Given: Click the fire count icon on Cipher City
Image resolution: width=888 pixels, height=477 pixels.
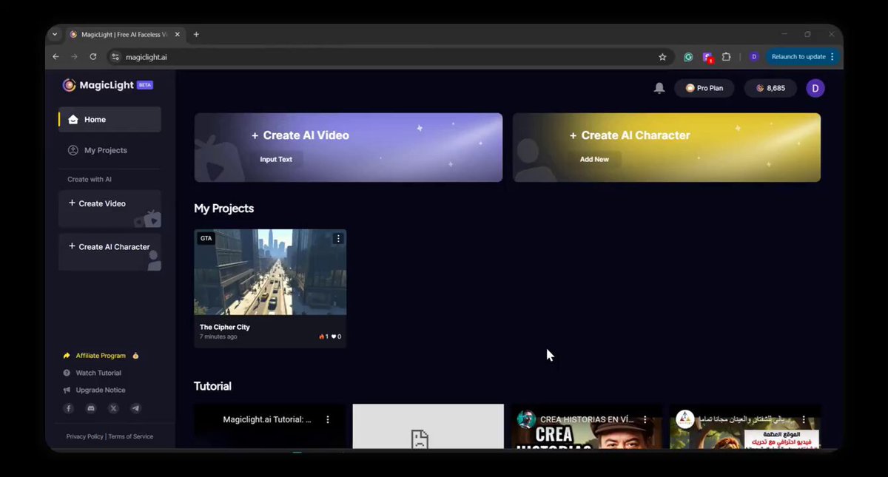Looking at the screenshot, I should [322, 336].
